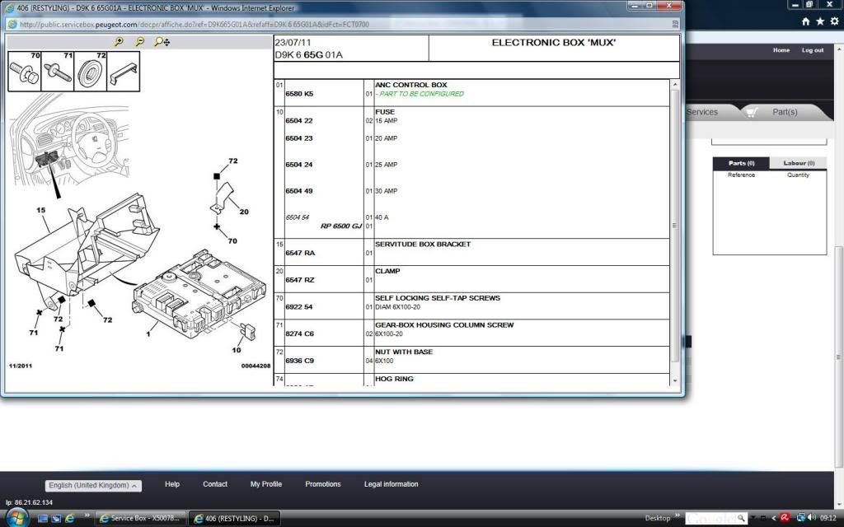
Task: Click callout 15 on the diagram
Action: pos(41,210)
